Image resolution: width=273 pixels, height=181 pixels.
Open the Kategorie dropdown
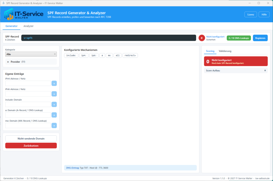point(31,54)
